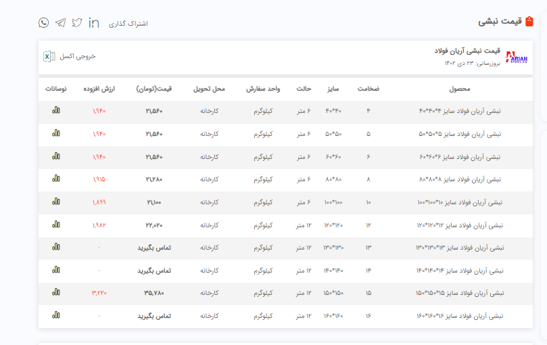Click the red tag icon beside قیمت نبشی
The height and width of the screenshot is (345, 547).
[529, 22]
